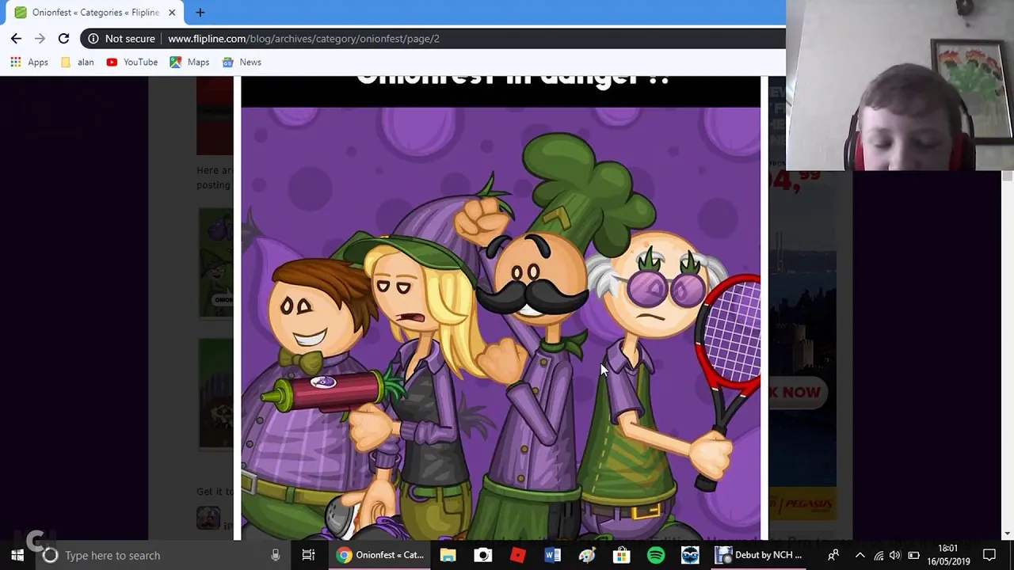Viewport: 1014px width, 570px height.
Task: Open the Paint palette app on the taskbar
Action: pyautogui.click(x=586, y=555)
